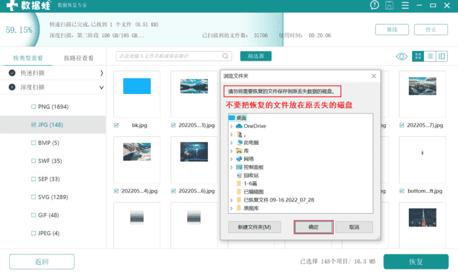The width and height of the screenshot is (458, 276).
Task: Select 已恢复文件 09-16 2022_07_28 folder
Action: [279, 200]
